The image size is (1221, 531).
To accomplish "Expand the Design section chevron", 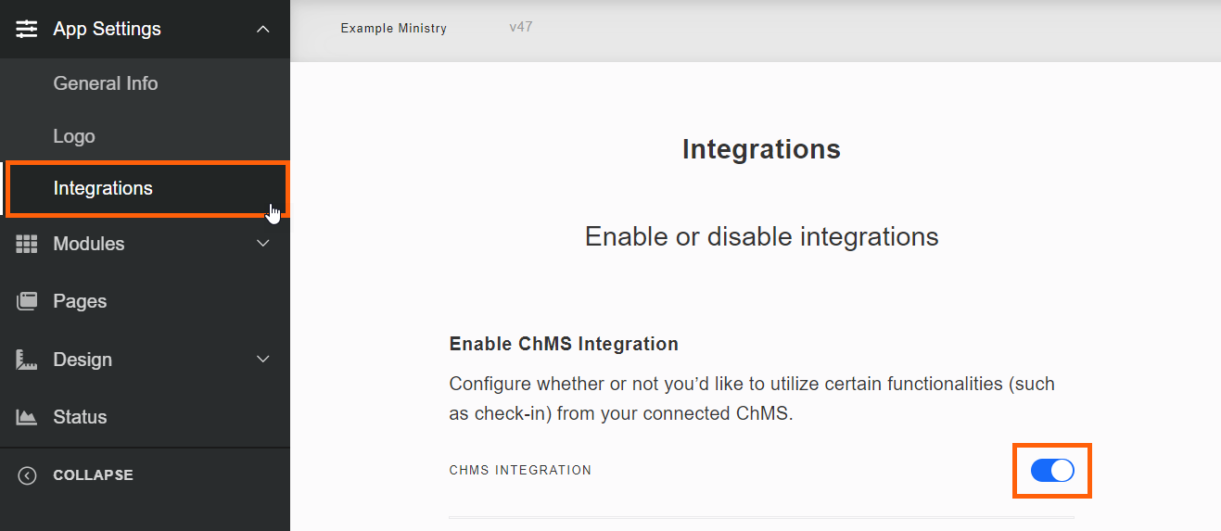I will click(x=263, y=360).
